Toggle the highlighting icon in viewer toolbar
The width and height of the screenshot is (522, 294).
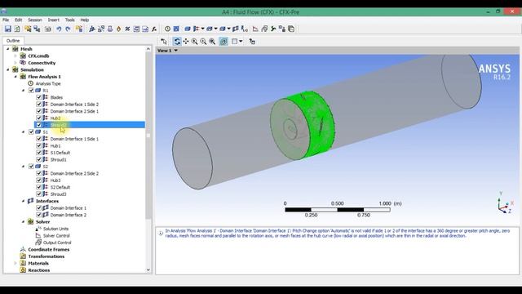click(x=223, y=42)
